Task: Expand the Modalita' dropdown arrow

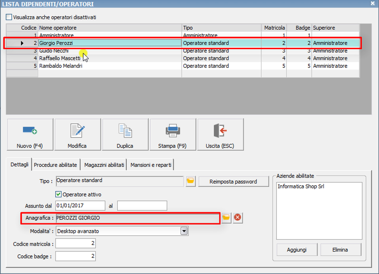Action: pyautogui.click(x=184, y=231)
